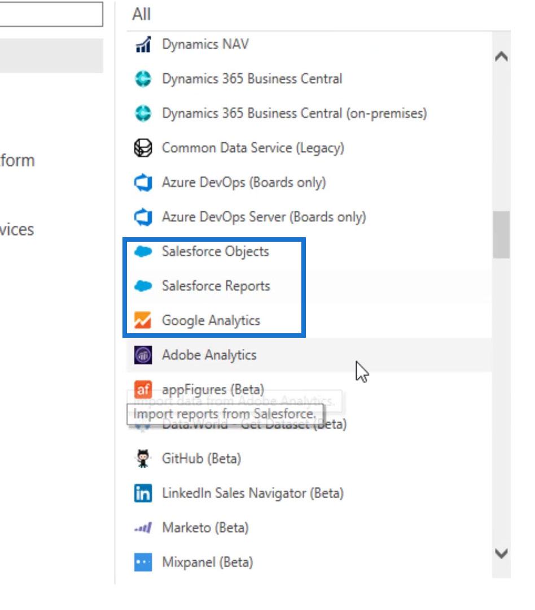Click the Azure DevOps Server icon
535x610 pixels.
coord(143,217)
